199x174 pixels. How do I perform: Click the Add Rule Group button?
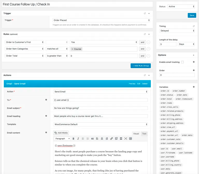141,66
